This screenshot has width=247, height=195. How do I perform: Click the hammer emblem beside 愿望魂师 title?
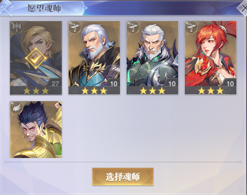click(x=7, y=8)
